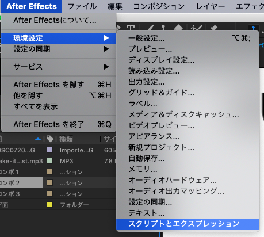
Task: Open the 編集 menu
Action: (115, 6)
